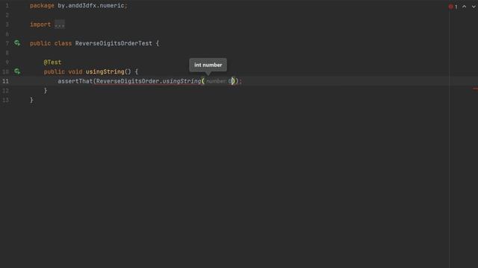Screen dimensions: 478x268
Task: Go to next highlighted error arrow
Action: pos(474,7)
